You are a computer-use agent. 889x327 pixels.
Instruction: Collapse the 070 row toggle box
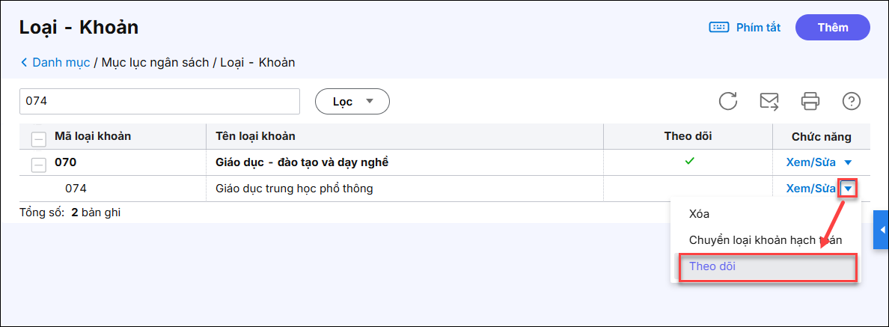coord(38,164)
